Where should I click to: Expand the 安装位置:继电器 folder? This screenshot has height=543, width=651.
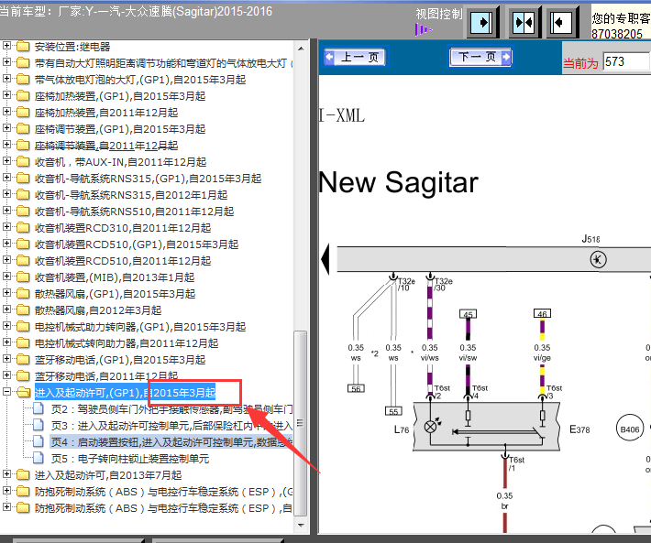tap(6, 46)
